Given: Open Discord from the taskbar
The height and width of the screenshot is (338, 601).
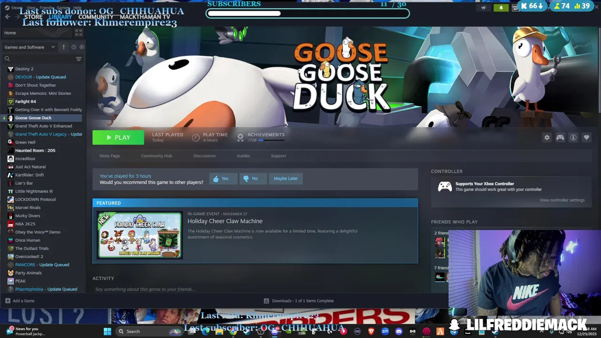Looking at the screenshot, I should point(399,331).
